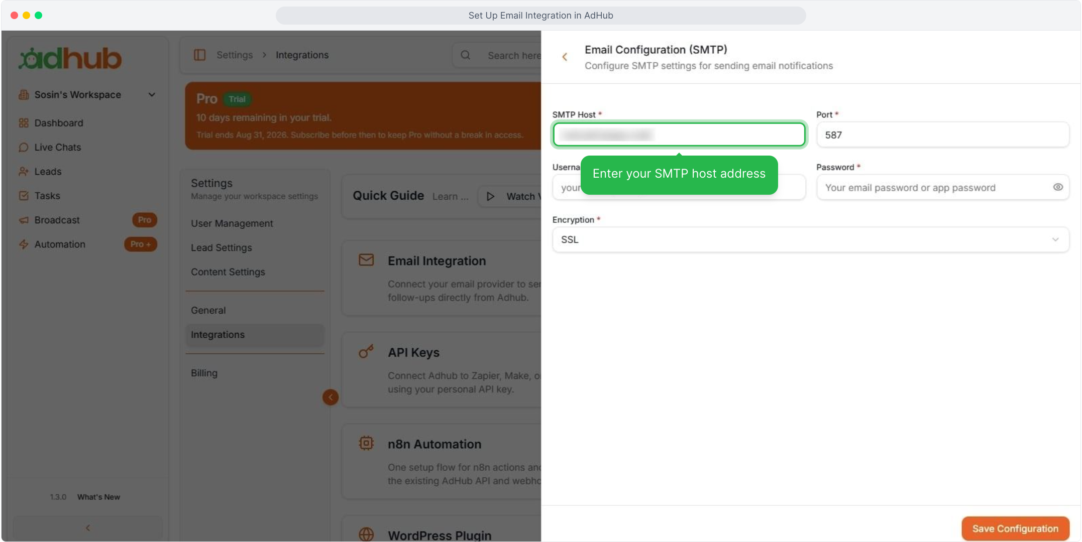This screenshot has height=542, width=1082.
Task: Click the Live Chats bubble icon
Action: tap(24, 147)
